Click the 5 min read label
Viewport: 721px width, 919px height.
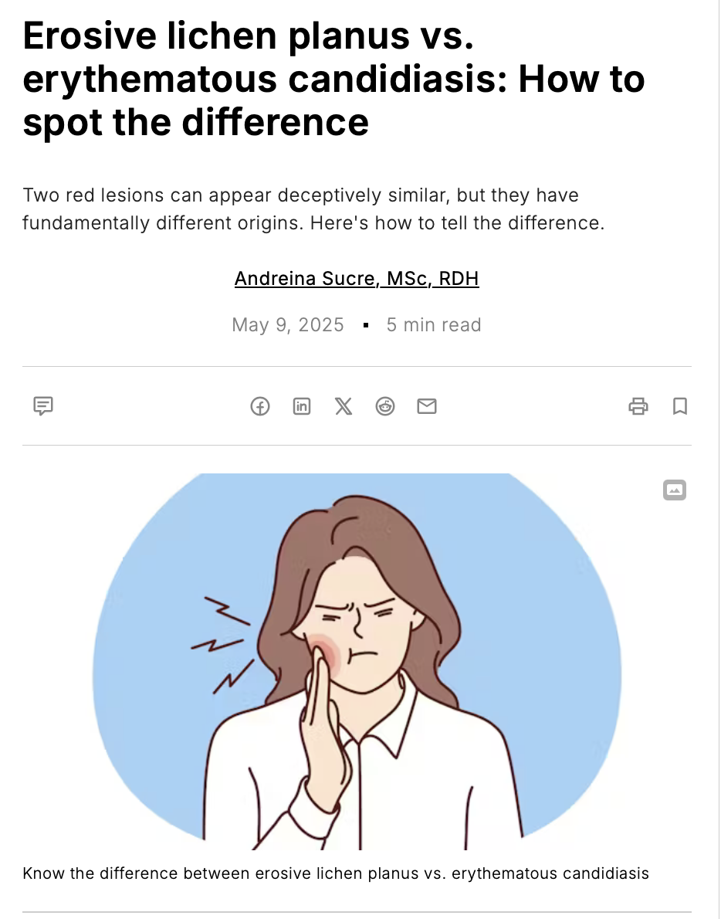click(434, 324)
